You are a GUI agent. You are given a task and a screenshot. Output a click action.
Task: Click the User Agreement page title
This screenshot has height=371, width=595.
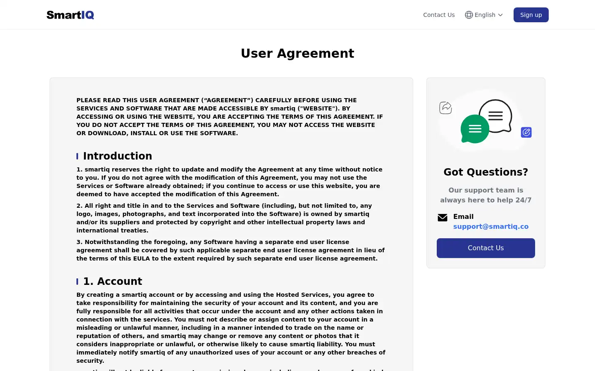tap(297, 53)
